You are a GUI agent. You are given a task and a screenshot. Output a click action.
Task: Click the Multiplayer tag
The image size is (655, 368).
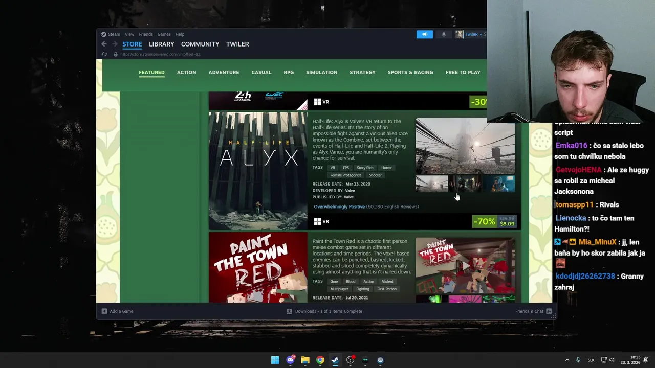click(x=339, y=289)
